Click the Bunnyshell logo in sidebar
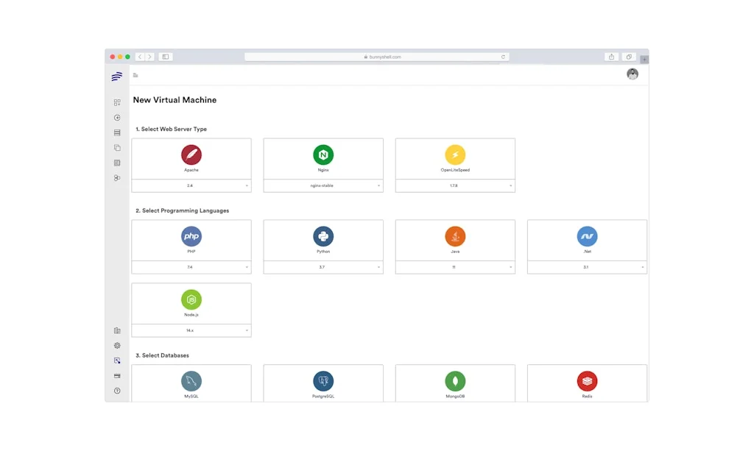 [117, 77]
